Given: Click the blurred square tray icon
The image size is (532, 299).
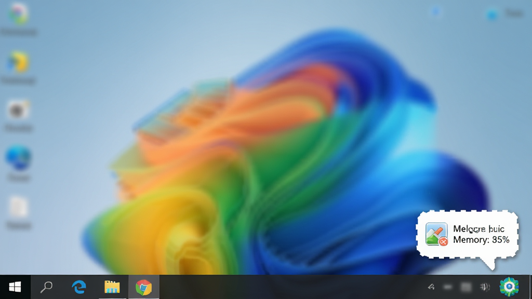Looking at the screenshot, I should (466, 287).
